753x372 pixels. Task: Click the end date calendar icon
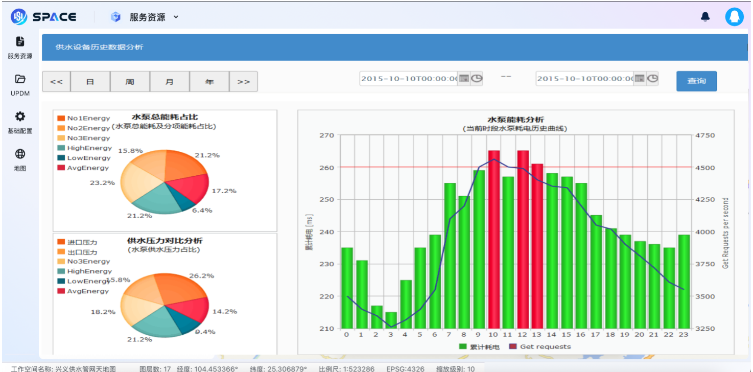click(640, 79)
